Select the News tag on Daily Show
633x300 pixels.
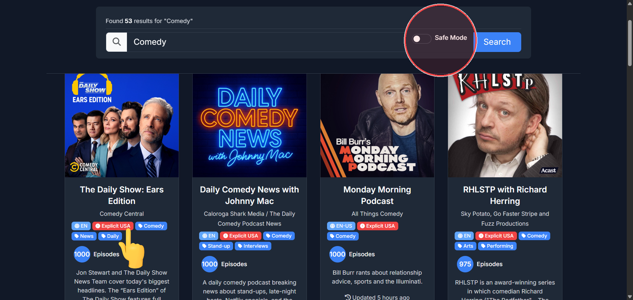(x=84, y=236)
